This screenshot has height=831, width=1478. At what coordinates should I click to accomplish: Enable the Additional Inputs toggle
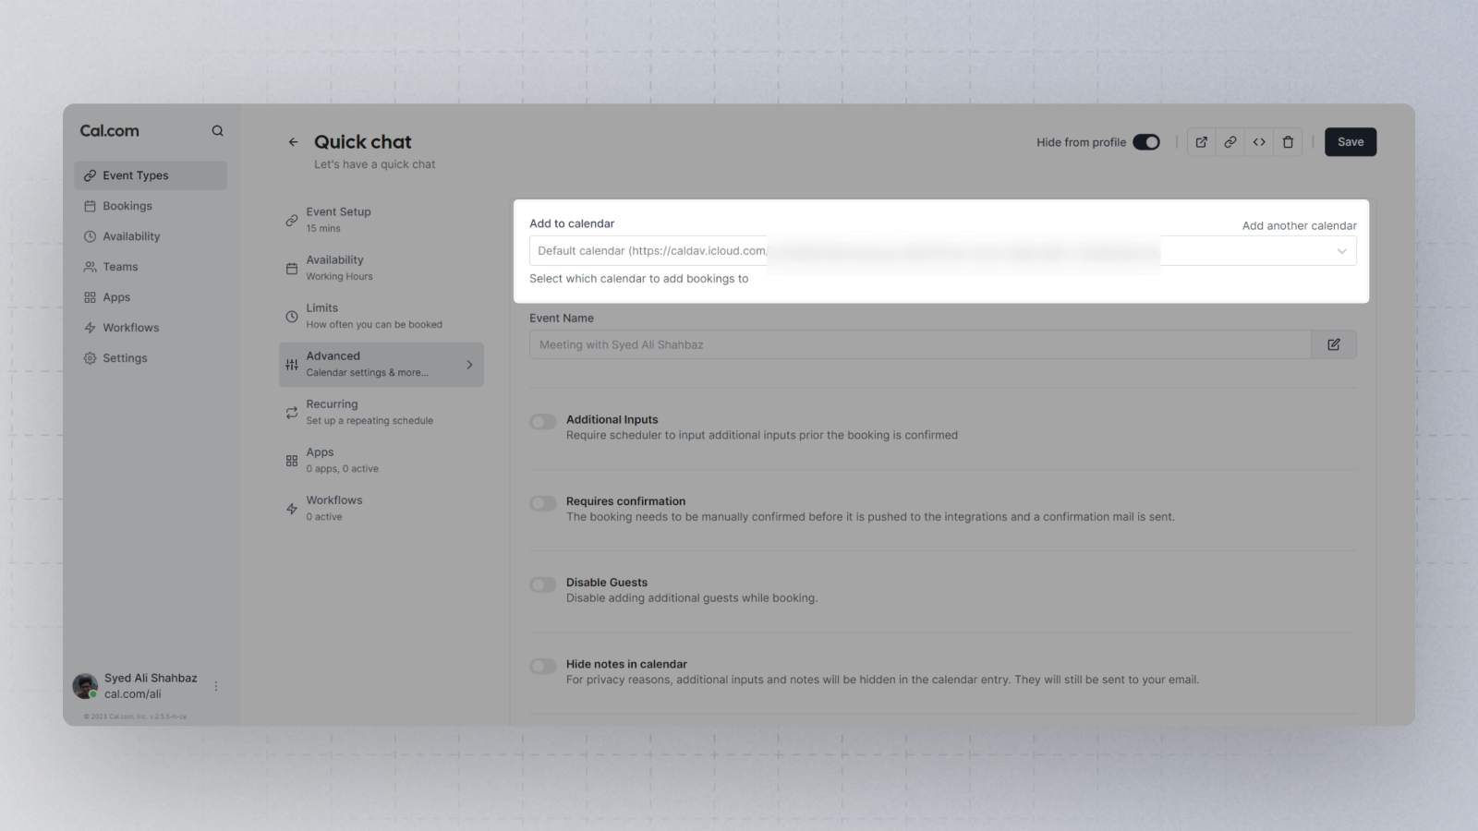(543, 422)
